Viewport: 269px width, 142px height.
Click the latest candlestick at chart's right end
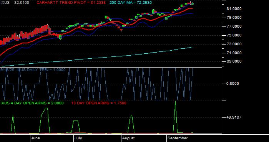[x=193, y=4]
